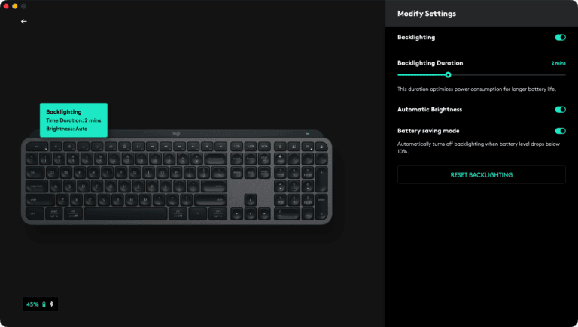Click the logi logo on keyboard
The height and width of the screenshot is (327, 578).
click(176, 133)
